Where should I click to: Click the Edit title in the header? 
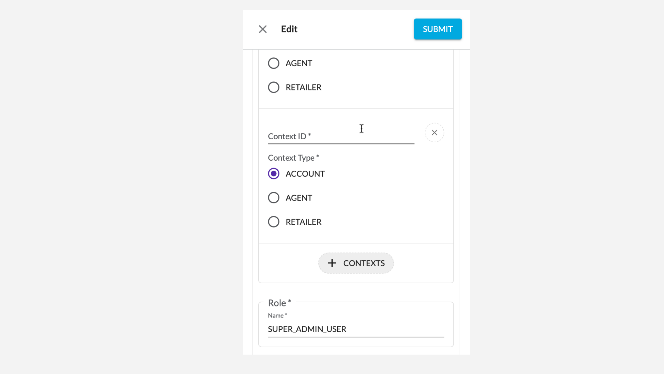pyautogui.click(x=289, y=29)
